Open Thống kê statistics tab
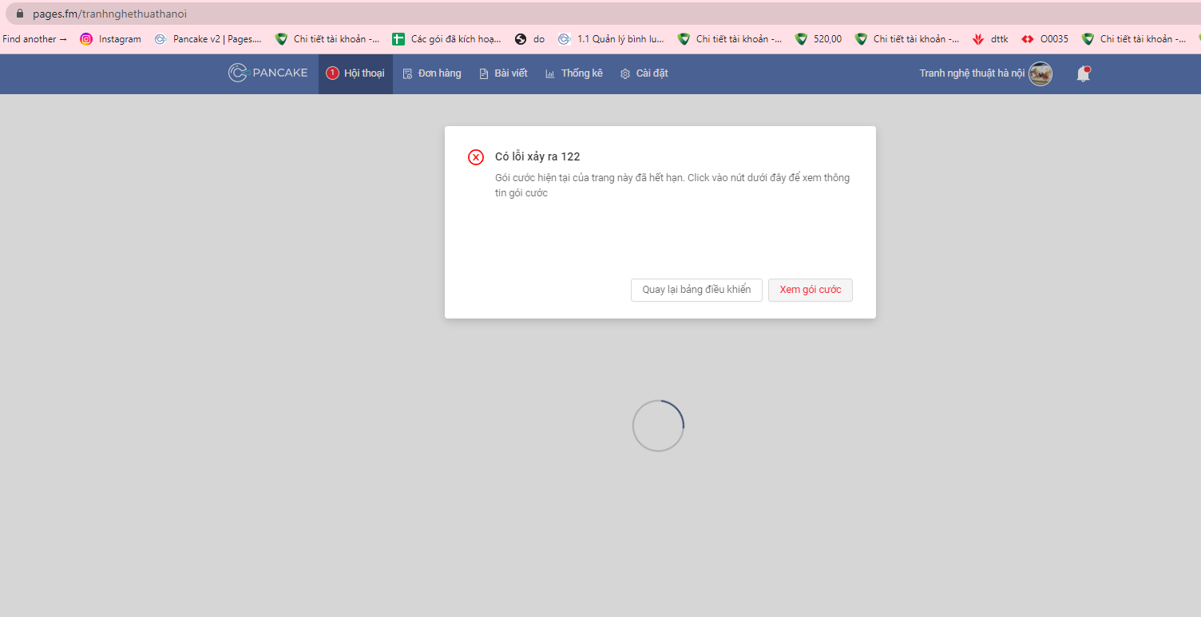 pyautogui.click(x=573, y=73)
